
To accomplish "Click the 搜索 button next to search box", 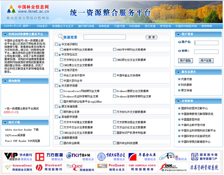I will tap(151, 37).
